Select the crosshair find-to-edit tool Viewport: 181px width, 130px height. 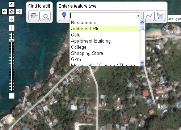[x=34, y=16]
